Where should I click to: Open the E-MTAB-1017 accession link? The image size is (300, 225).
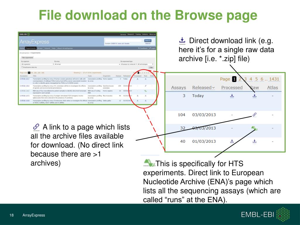(25, 79)
